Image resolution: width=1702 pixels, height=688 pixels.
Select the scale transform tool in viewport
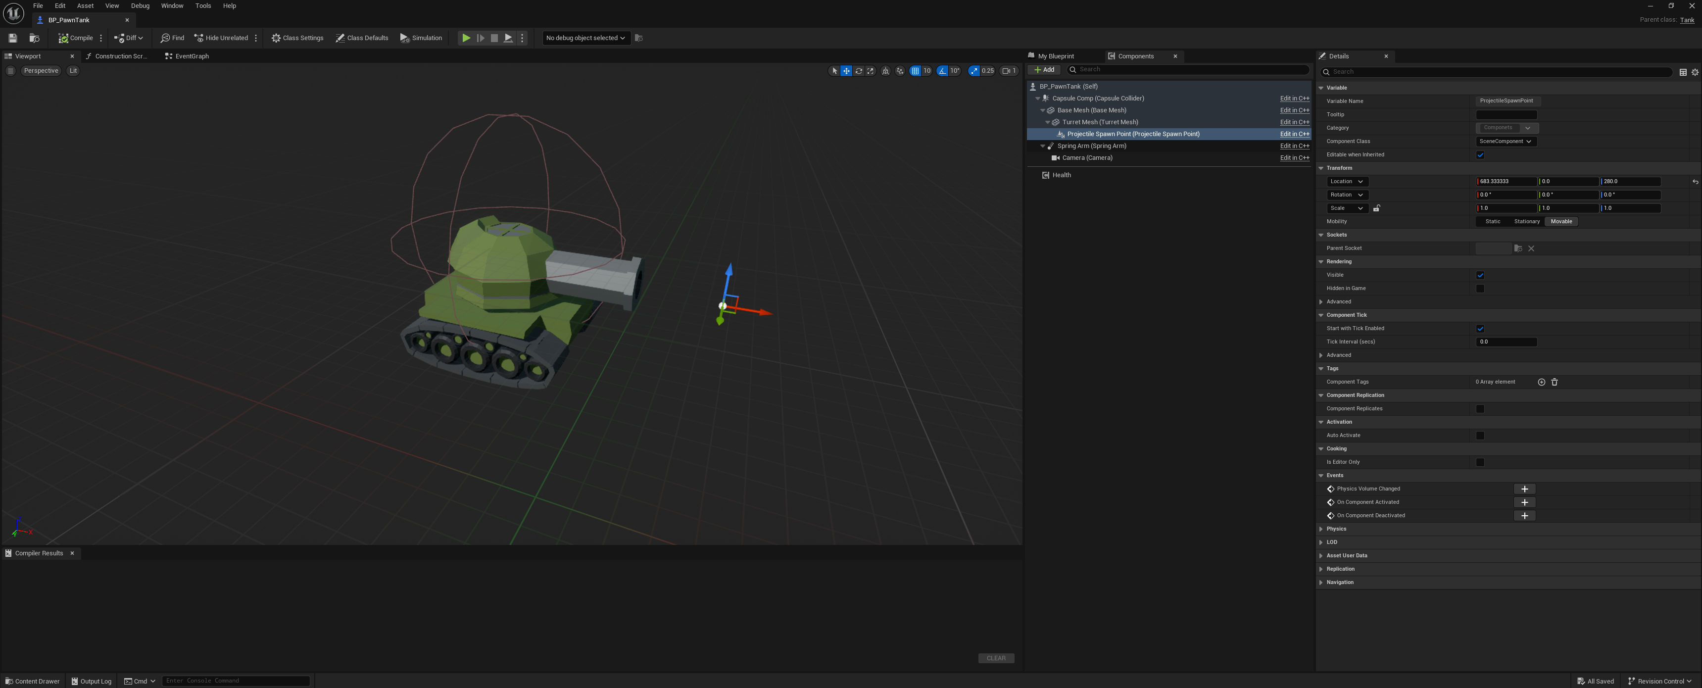[x=870, y=71]
